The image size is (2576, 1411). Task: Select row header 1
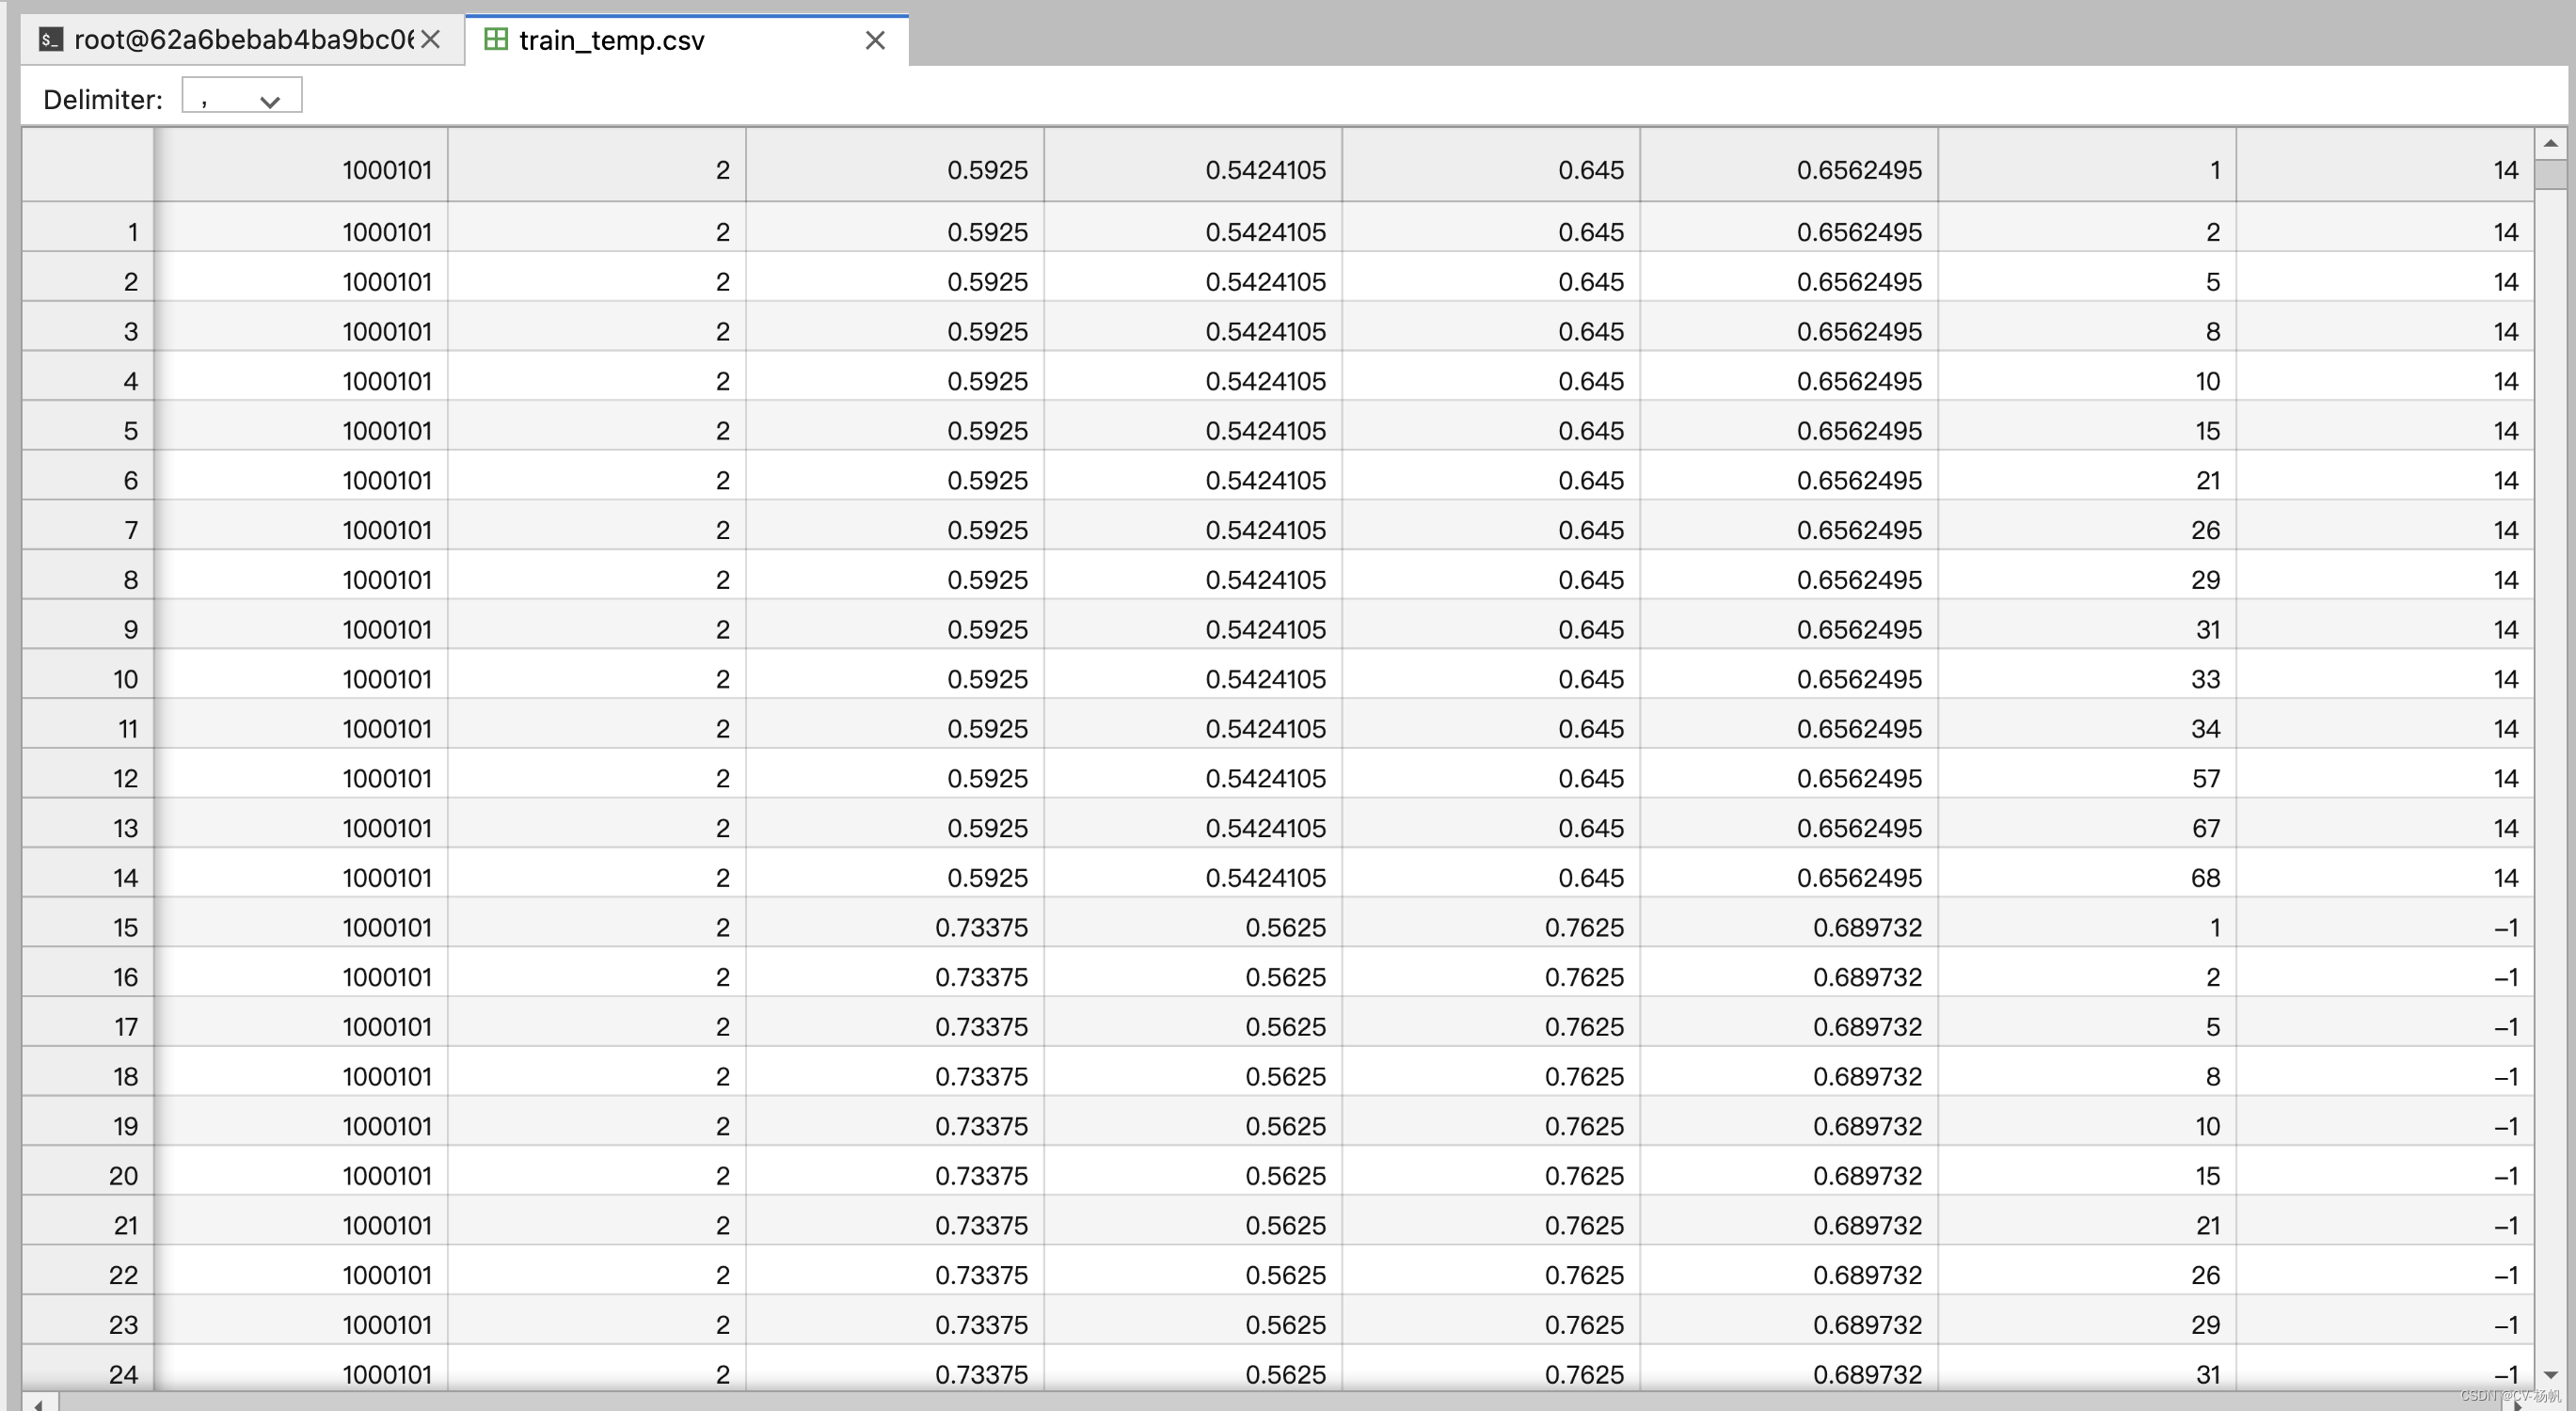(88, 232)
